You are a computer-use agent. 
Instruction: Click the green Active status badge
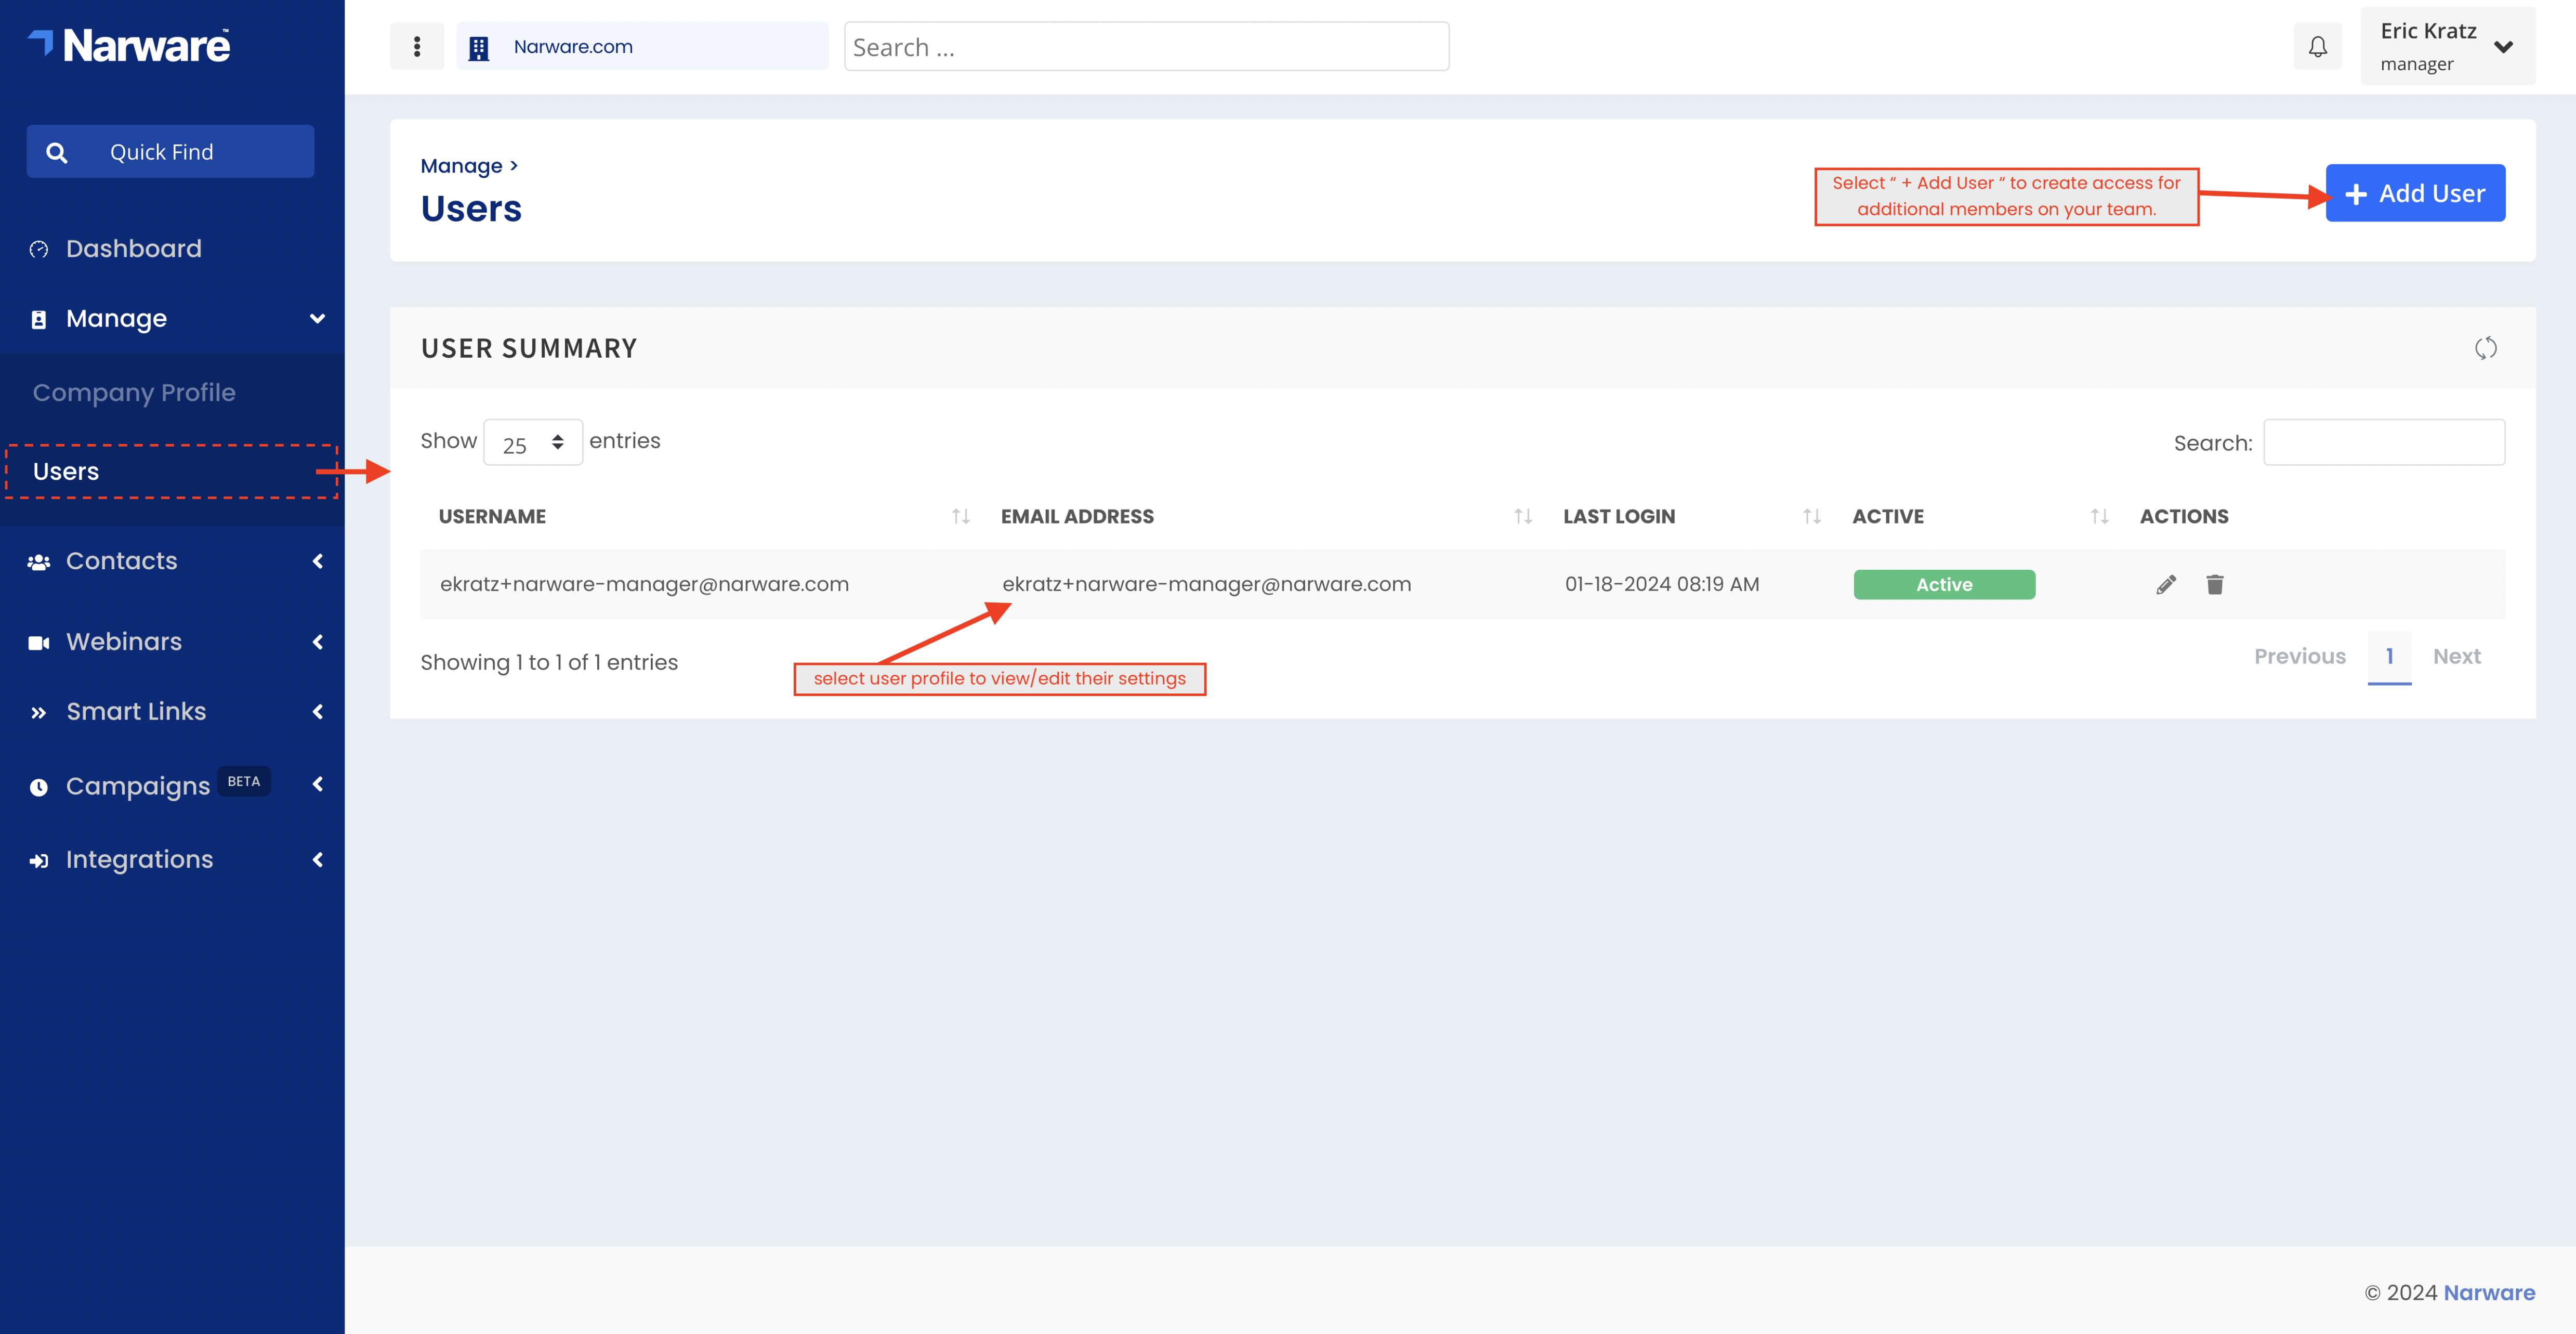pos(1944,585)
